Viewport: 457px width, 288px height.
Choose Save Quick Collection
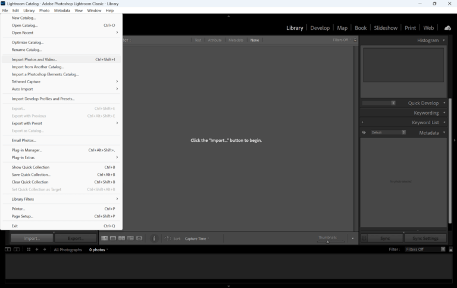click(x=61, y=175)
